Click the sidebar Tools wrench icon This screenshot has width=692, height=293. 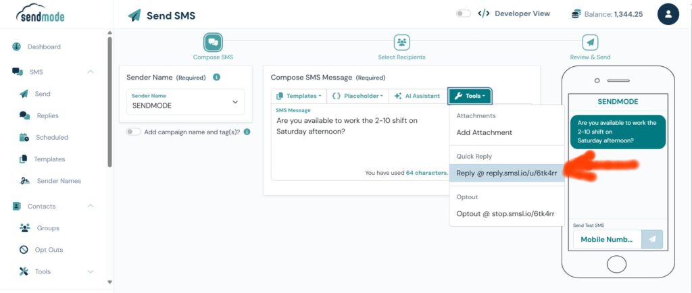pos(24,271)
